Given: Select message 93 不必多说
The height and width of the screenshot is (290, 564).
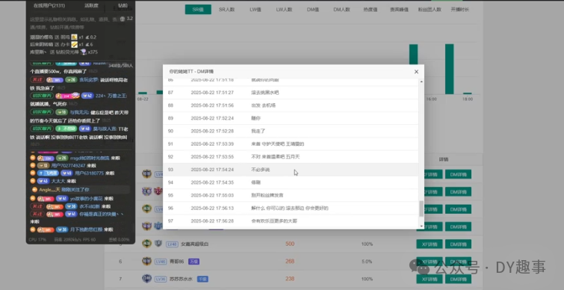Looking at the screenshot, I should click(261, 170).
